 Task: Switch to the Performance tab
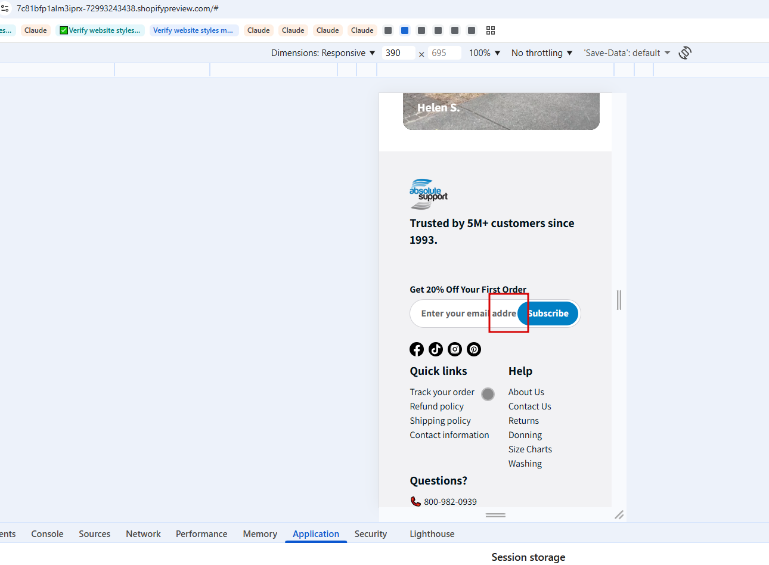tap(201, 534)
